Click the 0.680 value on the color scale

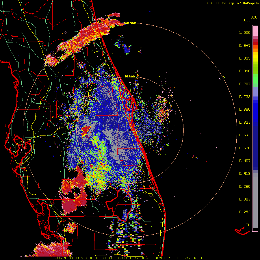tap(245, 109)
